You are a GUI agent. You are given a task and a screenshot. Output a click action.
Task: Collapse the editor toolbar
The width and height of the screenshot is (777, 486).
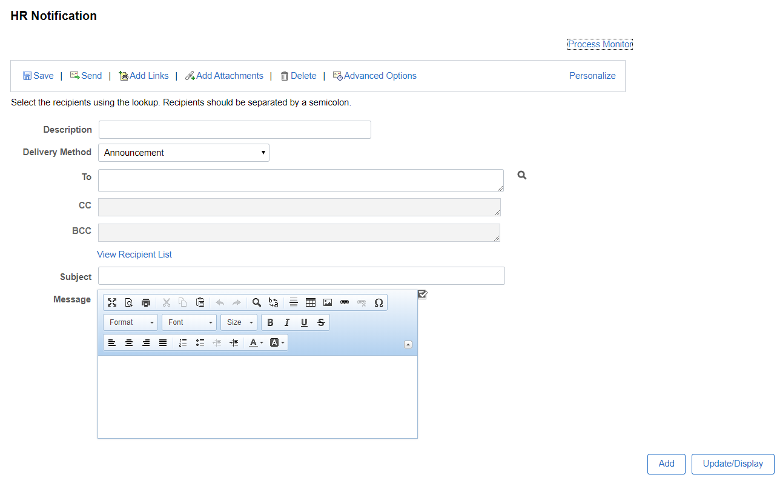point(408,345)
